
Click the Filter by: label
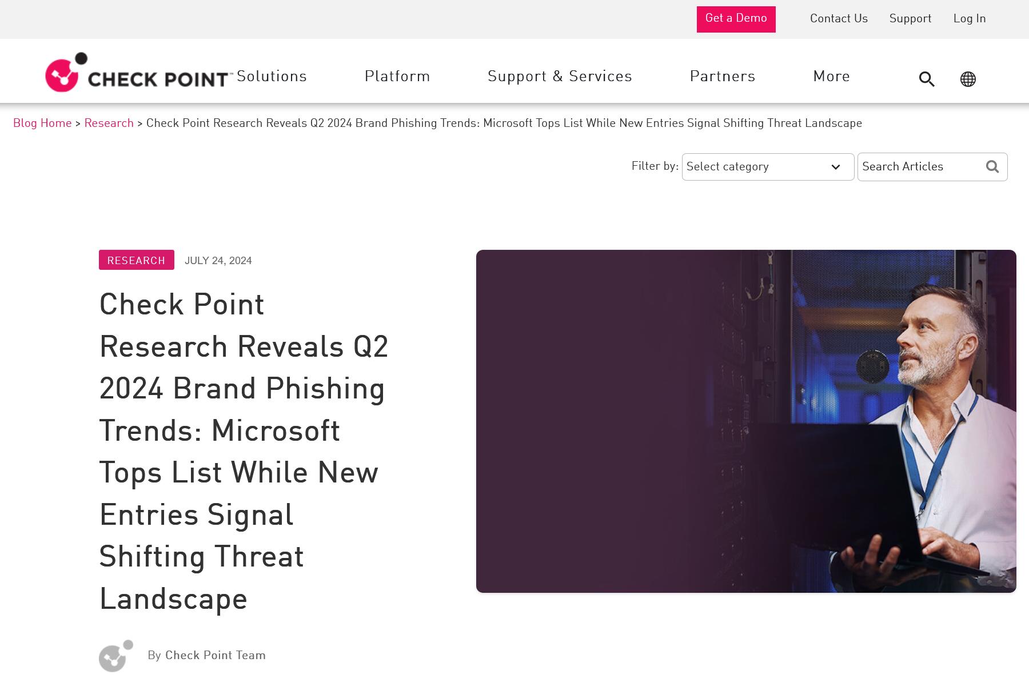(x=655, y=166)
